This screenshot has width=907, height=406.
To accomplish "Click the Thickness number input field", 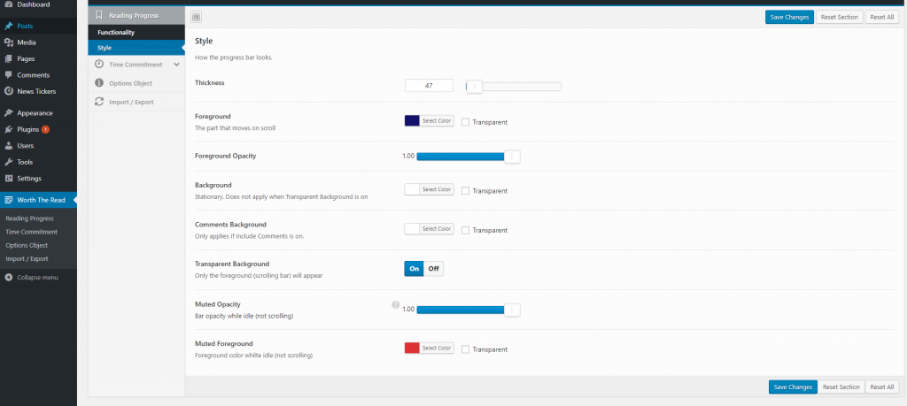I will pyautogui.click(x=429, y=86).
